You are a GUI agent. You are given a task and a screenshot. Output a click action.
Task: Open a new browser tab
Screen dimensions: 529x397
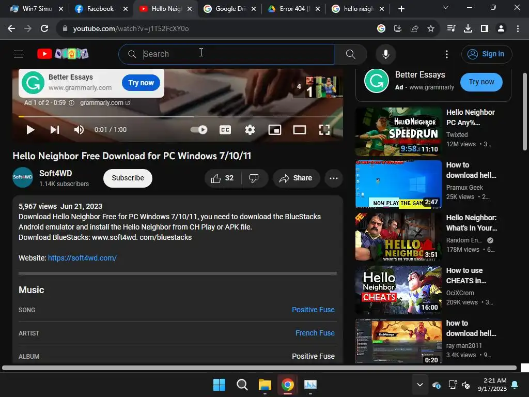401,9
